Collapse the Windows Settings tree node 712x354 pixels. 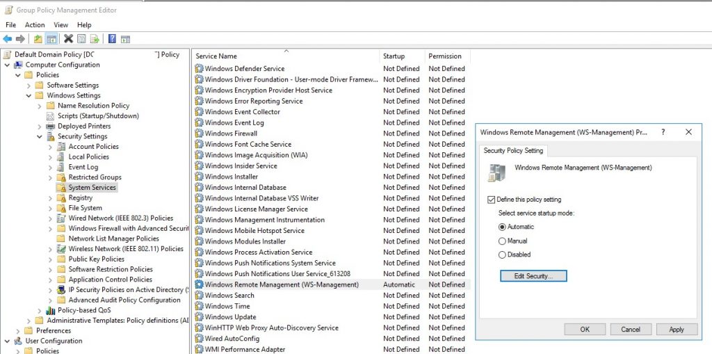click(29, 96)
